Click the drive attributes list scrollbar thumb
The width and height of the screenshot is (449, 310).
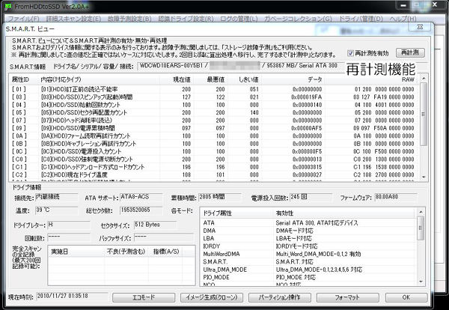point(421,228)
